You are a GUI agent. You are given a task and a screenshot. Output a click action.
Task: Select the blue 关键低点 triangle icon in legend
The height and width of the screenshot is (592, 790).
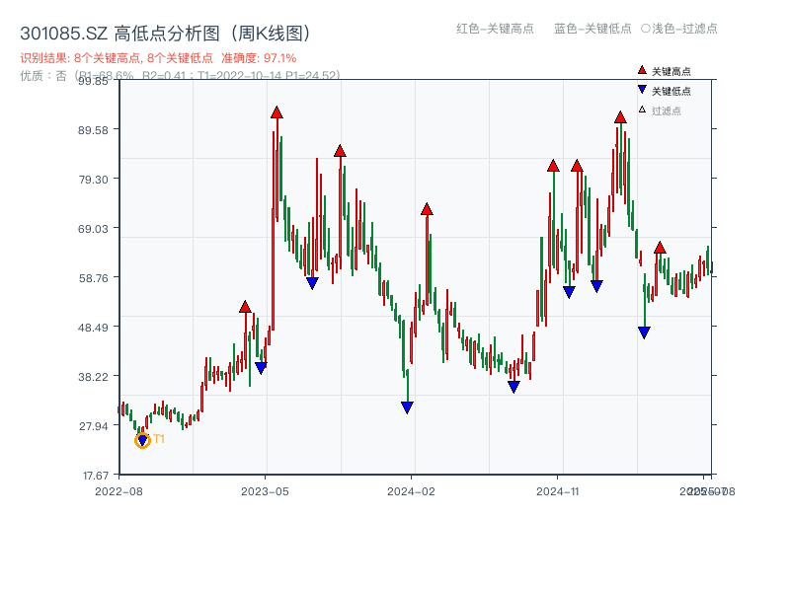click(642, 89)
